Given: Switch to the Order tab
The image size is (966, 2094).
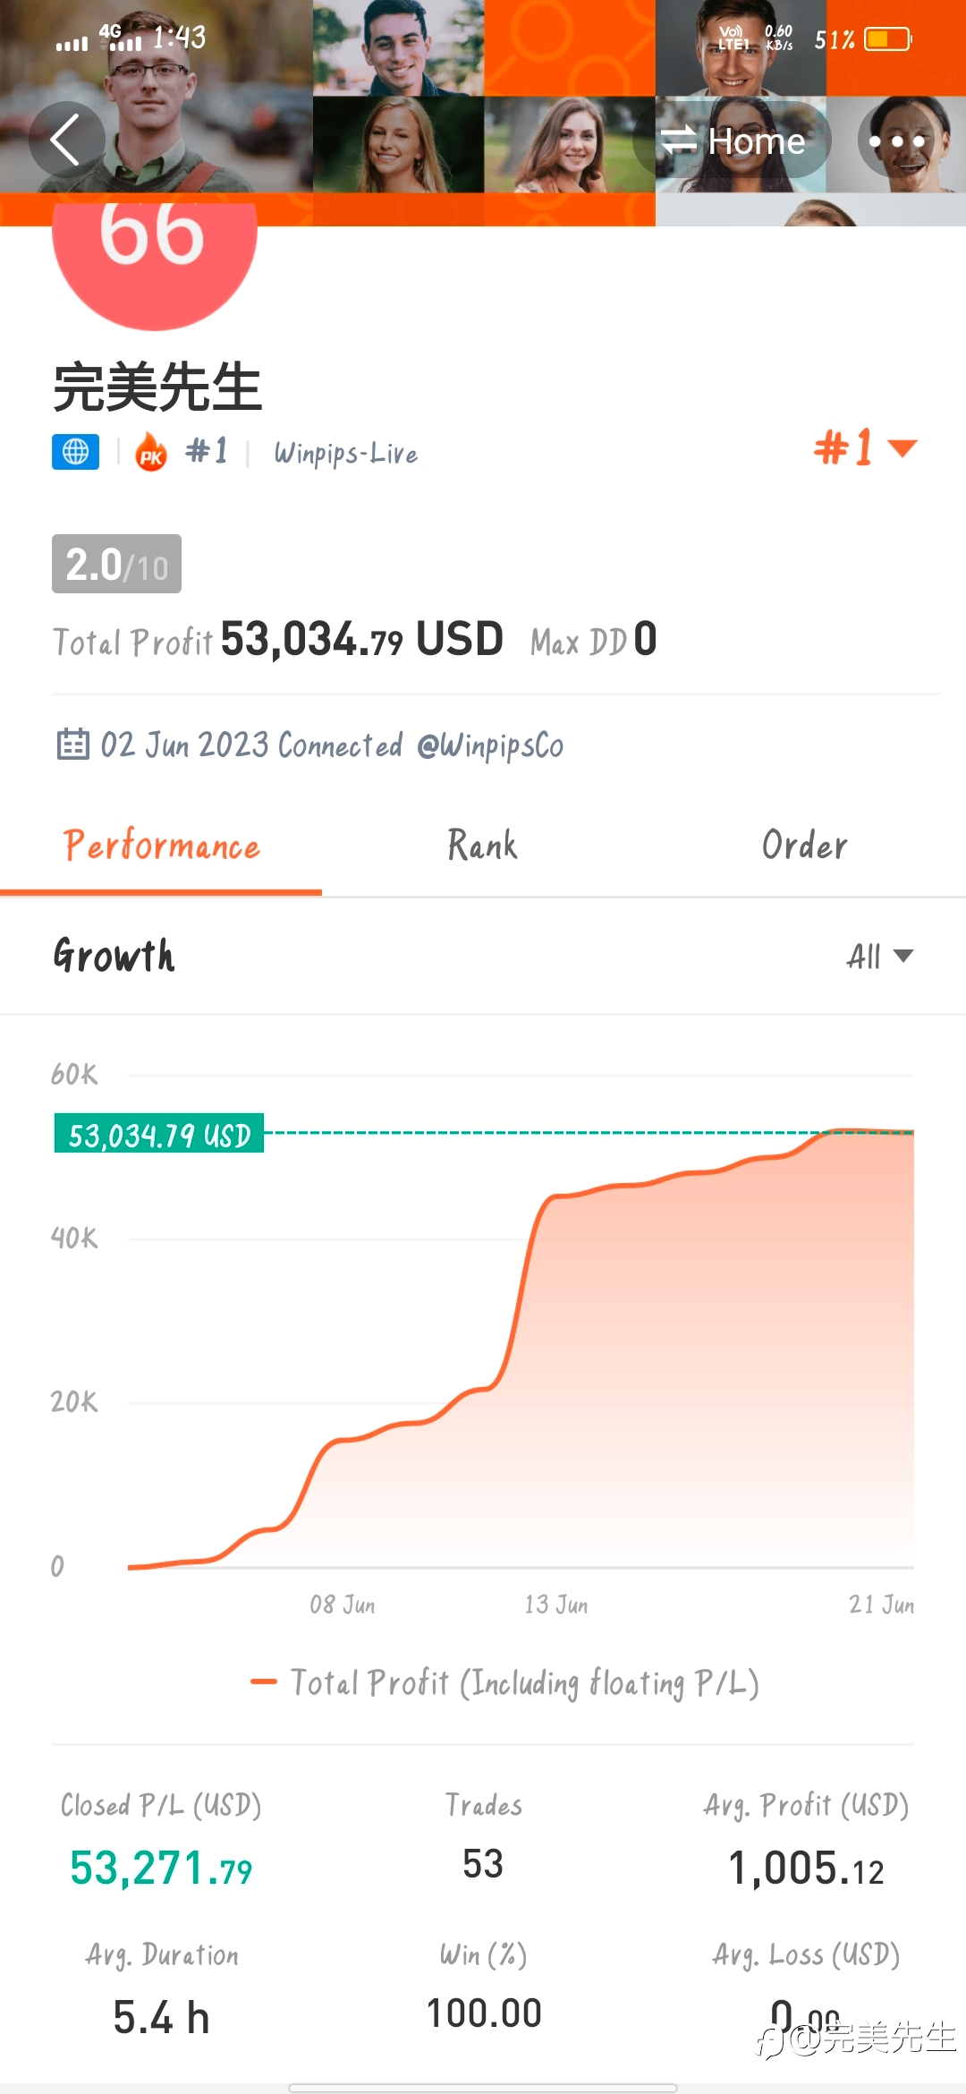Looking at the screenshot, I should [805, 847].
